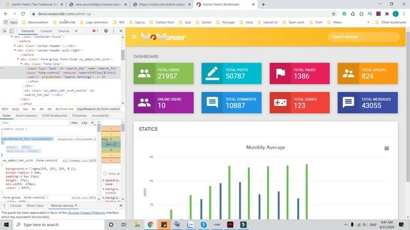Click the Total Users card icon
This screenshot has height=230, width=410.
tap(144, 73)
